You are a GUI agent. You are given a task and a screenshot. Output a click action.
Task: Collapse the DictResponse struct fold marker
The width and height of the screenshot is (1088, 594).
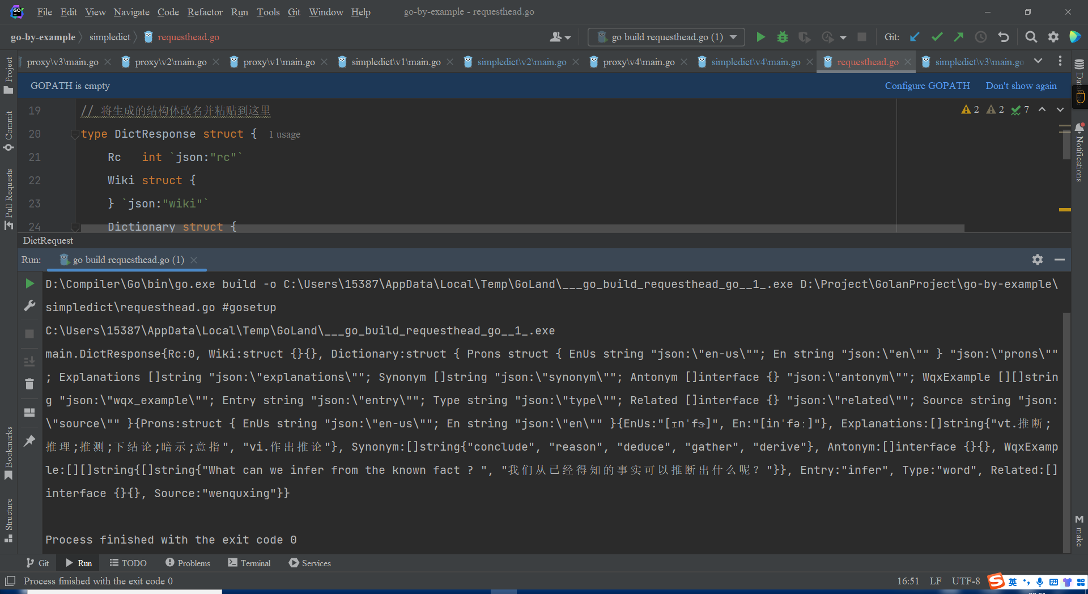pos(74,134)
